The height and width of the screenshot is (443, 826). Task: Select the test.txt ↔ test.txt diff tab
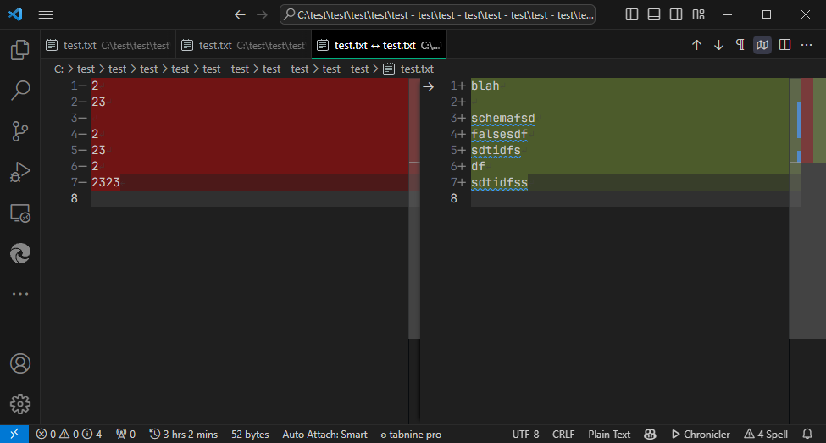380,45
